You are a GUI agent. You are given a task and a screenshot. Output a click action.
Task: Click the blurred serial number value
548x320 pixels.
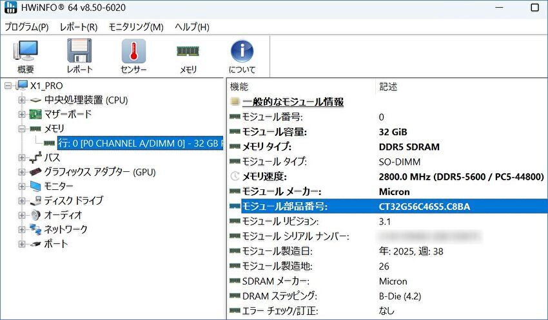click(430, 236)
